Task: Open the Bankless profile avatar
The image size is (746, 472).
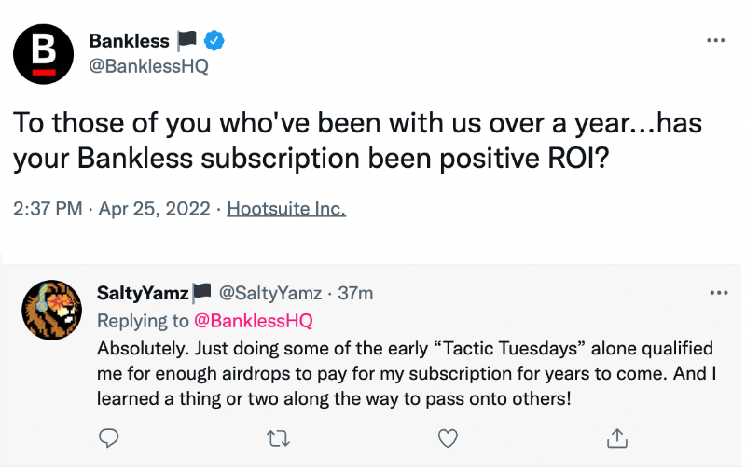Action: tap(43, 54)
